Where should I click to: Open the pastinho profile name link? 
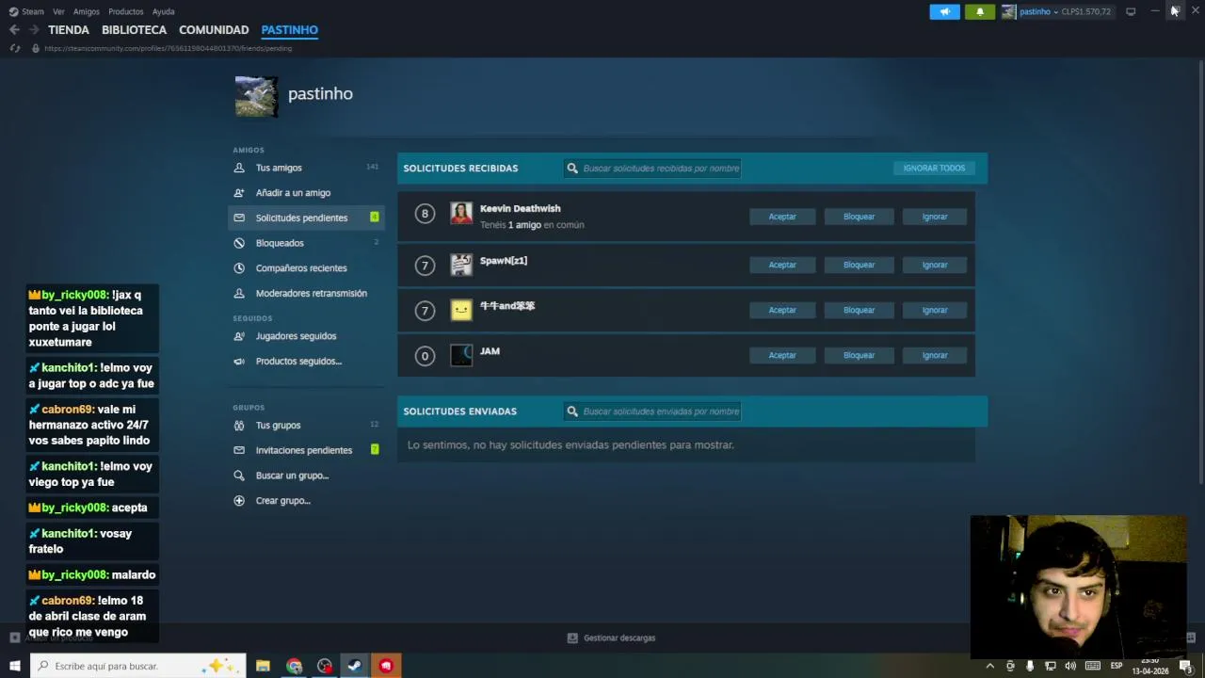320,94
